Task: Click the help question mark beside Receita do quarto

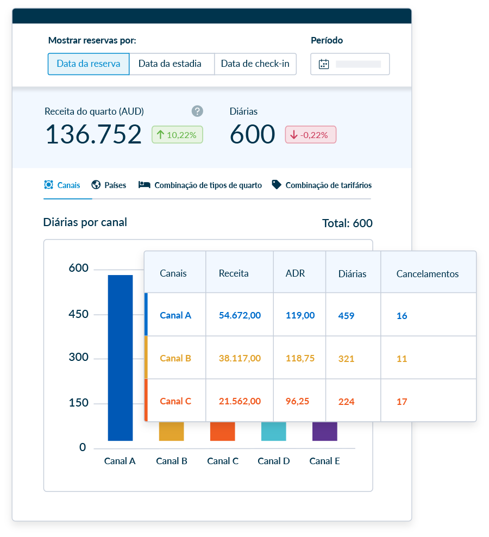Action: pos(197,111)
